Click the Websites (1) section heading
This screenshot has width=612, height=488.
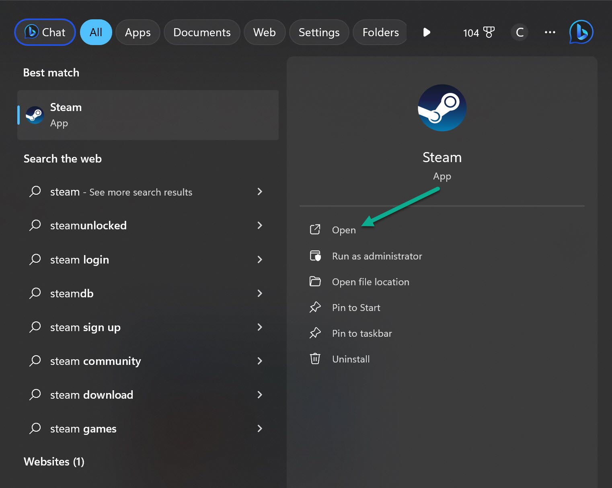tap(54, 461)
